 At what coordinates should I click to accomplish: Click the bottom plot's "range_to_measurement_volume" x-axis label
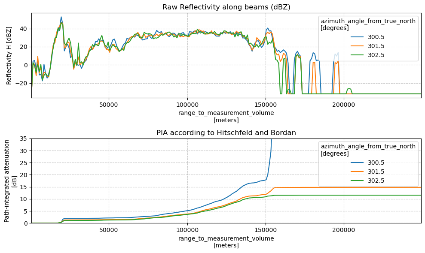click(226, 238)
